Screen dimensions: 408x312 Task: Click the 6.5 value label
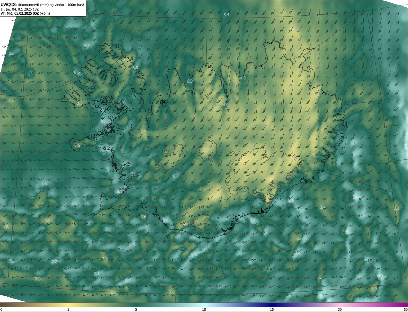(x=11, y=53)
